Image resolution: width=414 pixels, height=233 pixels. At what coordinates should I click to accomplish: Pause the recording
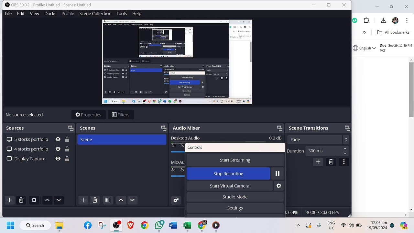pyautogui.click(x=278, y=173)
